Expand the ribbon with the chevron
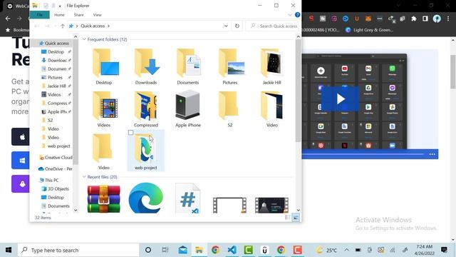This screenshot has width=456, height=257. (x=290, y=15)
